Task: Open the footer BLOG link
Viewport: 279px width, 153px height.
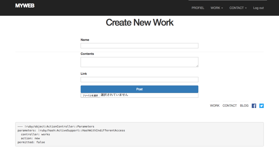Action: click(x=244, y=105)
